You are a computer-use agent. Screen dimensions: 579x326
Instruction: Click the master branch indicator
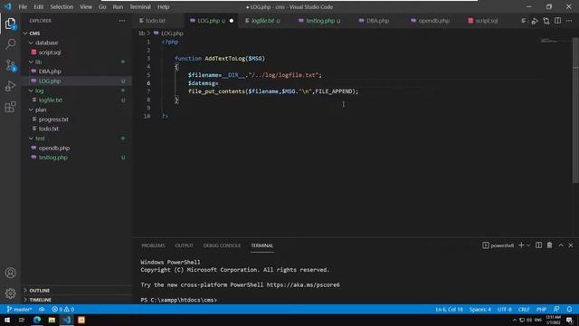[x=19, y=309]
